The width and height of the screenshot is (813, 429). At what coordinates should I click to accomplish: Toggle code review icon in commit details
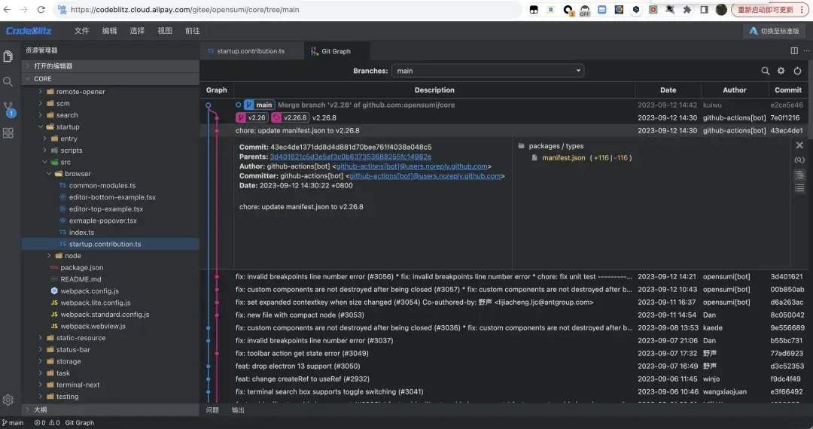[x=799, y=160]
